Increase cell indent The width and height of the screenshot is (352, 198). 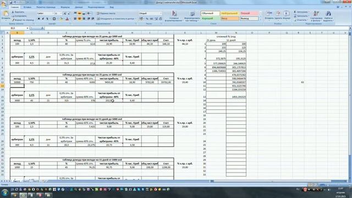click(92, 19)
